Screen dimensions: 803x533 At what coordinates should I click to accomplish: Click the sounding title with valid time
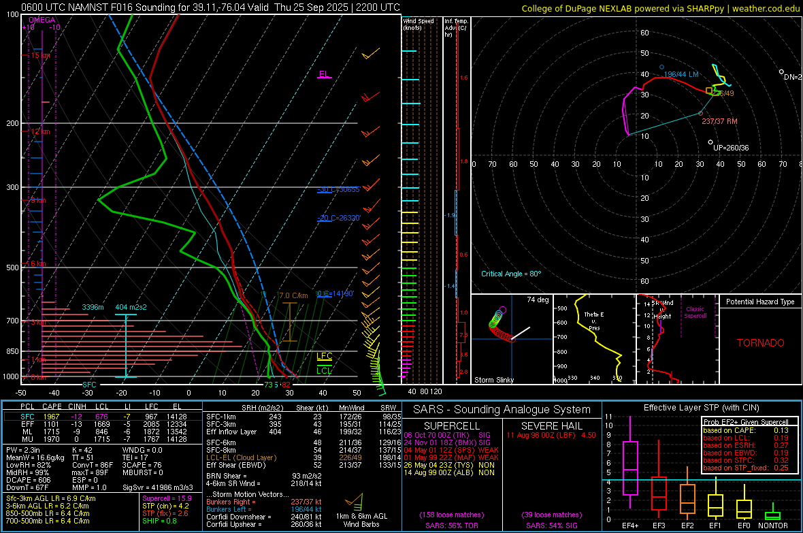[210, 7]
